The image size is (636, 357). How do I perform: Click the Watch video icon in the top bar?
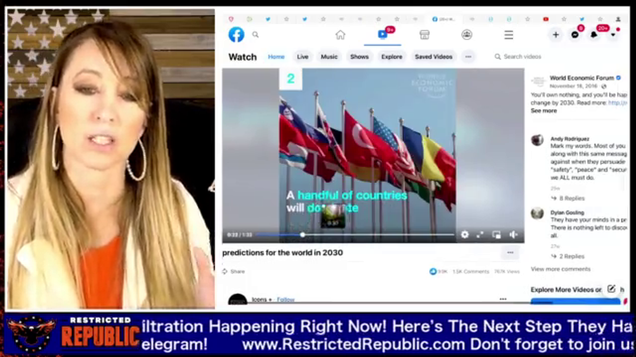tap(382, 34)
